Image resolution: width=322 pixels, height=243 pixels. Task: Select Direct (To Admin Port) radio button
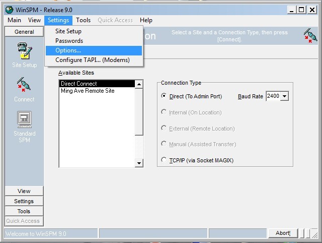164,96
